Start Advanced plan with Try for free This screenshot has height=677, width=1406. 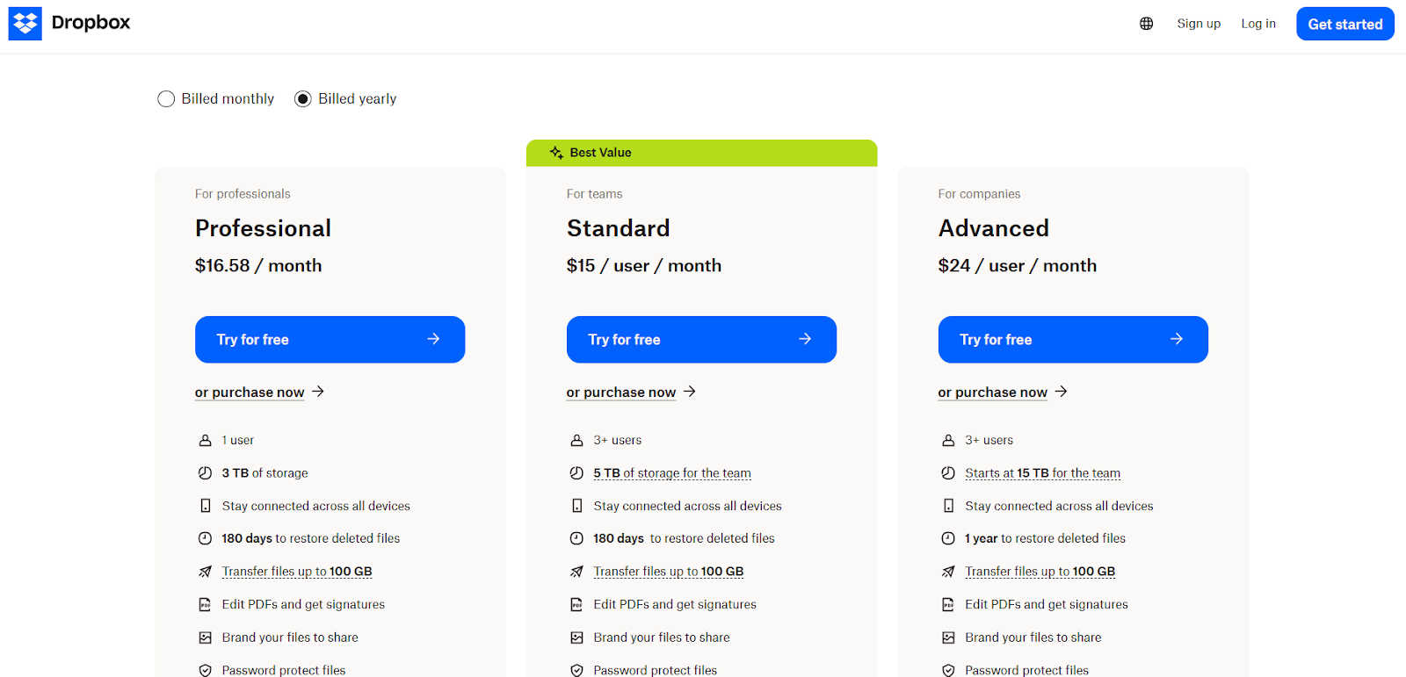(1073, 339)
